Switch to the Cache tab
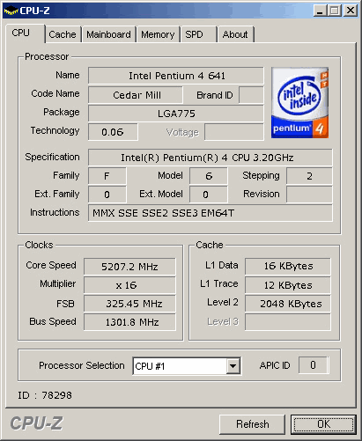Screen dimensions: 362x441 coord(63,34)
